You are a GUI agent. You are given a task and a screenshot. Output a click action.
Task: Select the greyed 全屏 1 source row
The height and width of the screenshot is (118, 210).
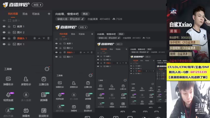pos(26,21)
